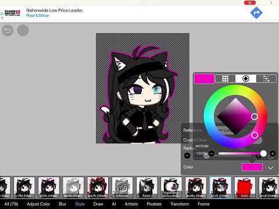Switch to the palette grid view

225,78
